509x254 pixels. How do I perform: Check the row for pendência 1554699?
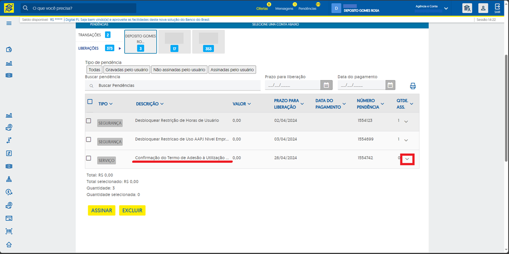[88, 139]
